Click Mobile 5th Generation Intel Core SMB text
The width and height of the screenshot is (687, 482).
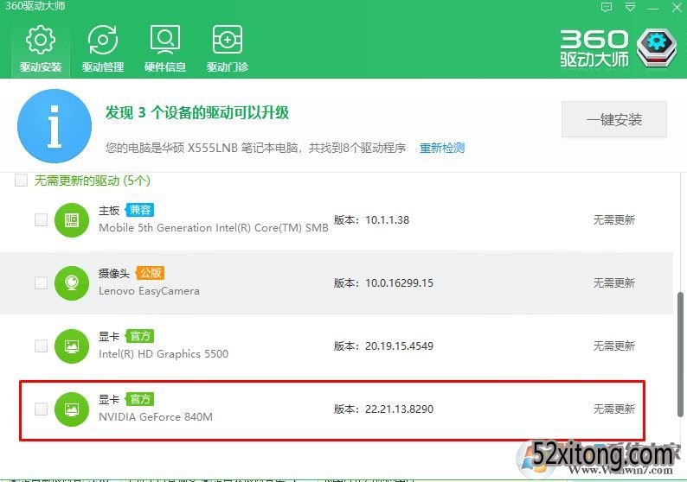[214, 228]
